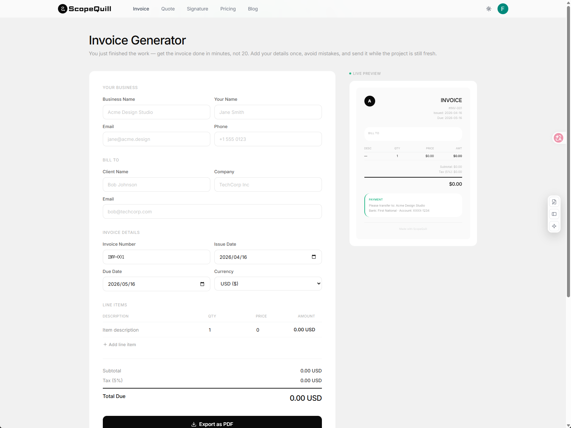Go to the Invoice nav tab
The height and width of the screenshot is (428, 571).
tap(141, 9)
